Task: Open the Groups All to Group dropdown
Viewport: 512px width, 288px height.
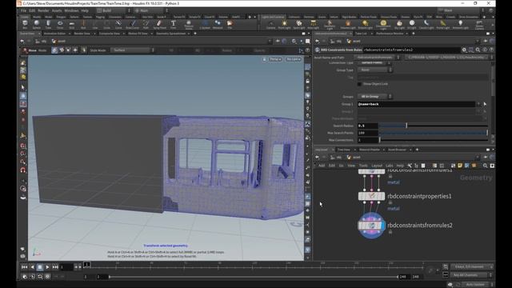Action: (375, 97)
